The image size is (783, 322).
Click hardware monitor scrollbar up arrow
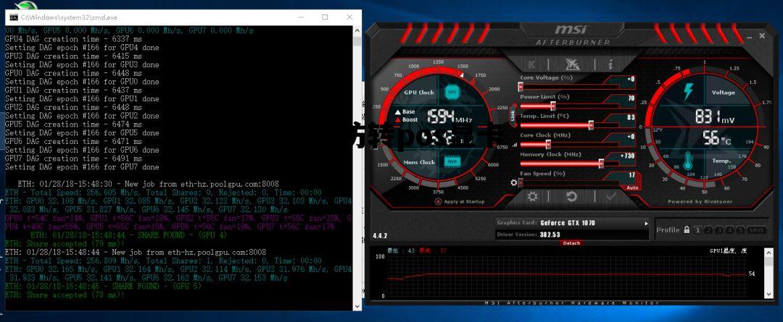point(769,253)
